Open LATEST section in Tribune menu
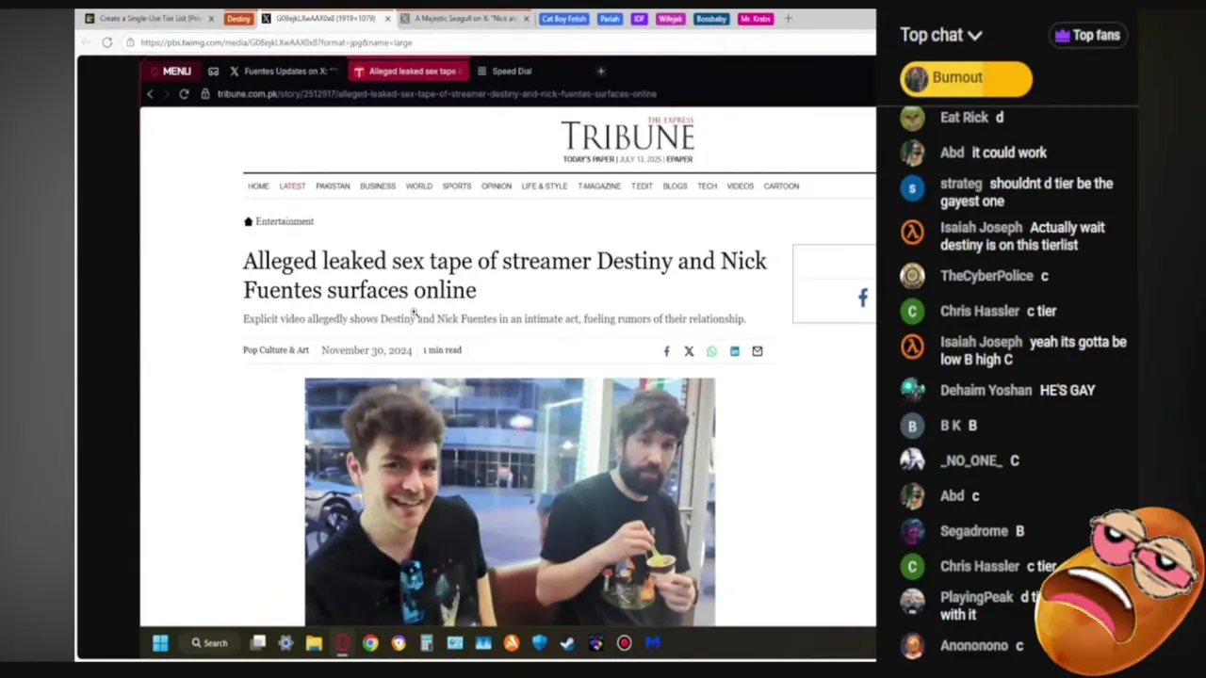The image size is (1206, 678). 292,186
